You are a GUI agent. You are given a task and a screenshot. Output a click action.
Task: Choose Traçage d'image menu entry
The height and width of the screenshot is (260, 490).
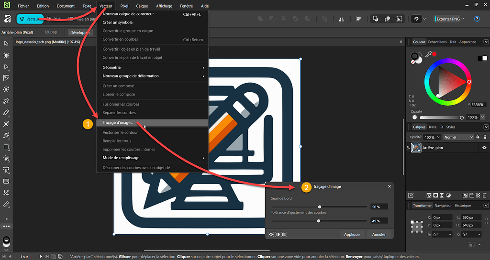pyautogui.click(x=118, y=123)
